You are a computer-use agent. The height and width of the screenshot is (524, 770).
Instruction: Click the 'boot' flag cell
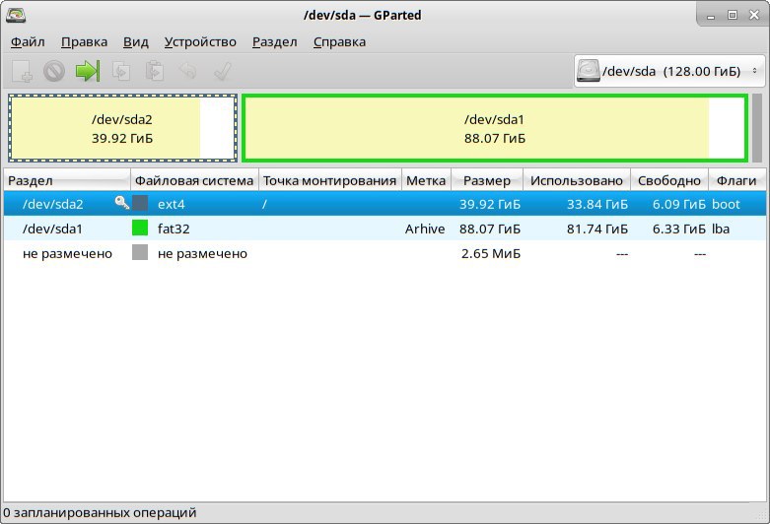tap(726, 204)
